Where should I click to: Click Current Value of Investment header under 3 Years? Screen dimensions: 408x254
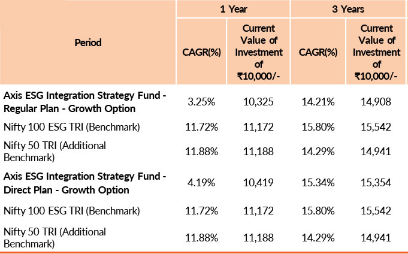377,53
